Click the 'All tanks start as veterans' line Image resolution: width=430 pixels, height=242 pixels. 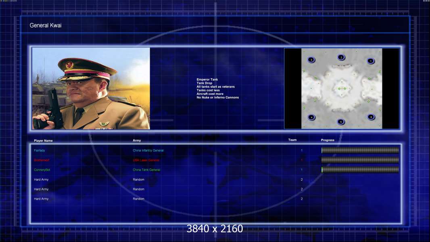[x=215, y=87]
